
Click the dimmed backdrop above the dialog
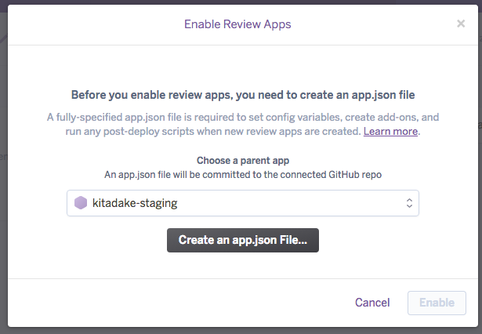[x=241, y=2]
